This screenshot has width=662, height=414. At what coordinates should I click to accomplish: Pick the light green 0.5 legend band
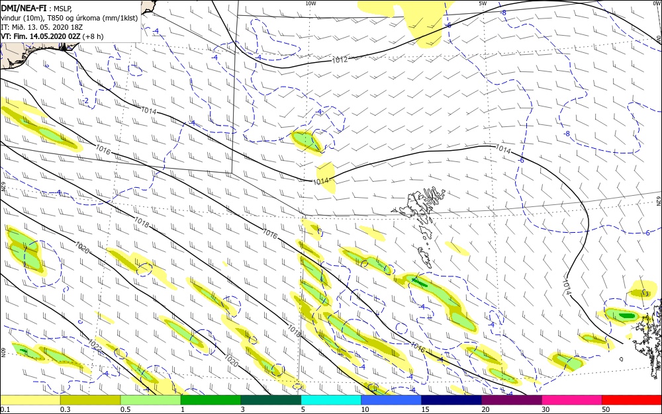click(x=151, y=400)
